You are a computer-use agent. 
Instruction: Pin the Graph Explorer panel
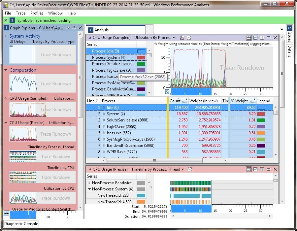(x=74, y=28)
